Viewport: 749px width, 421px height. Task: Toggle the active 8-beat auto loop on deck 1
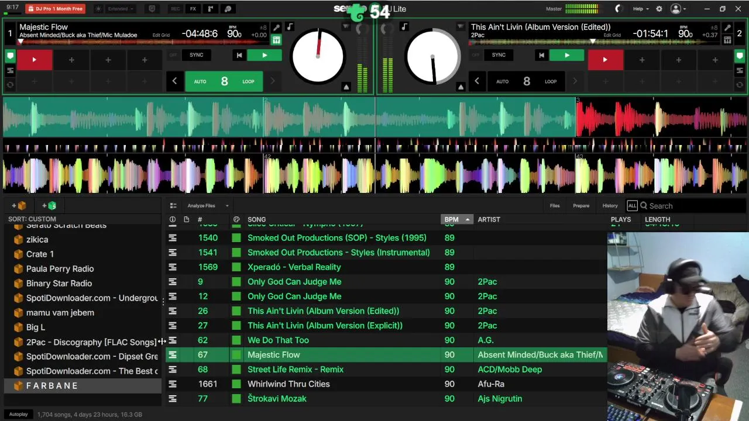(x=224, y=81)
